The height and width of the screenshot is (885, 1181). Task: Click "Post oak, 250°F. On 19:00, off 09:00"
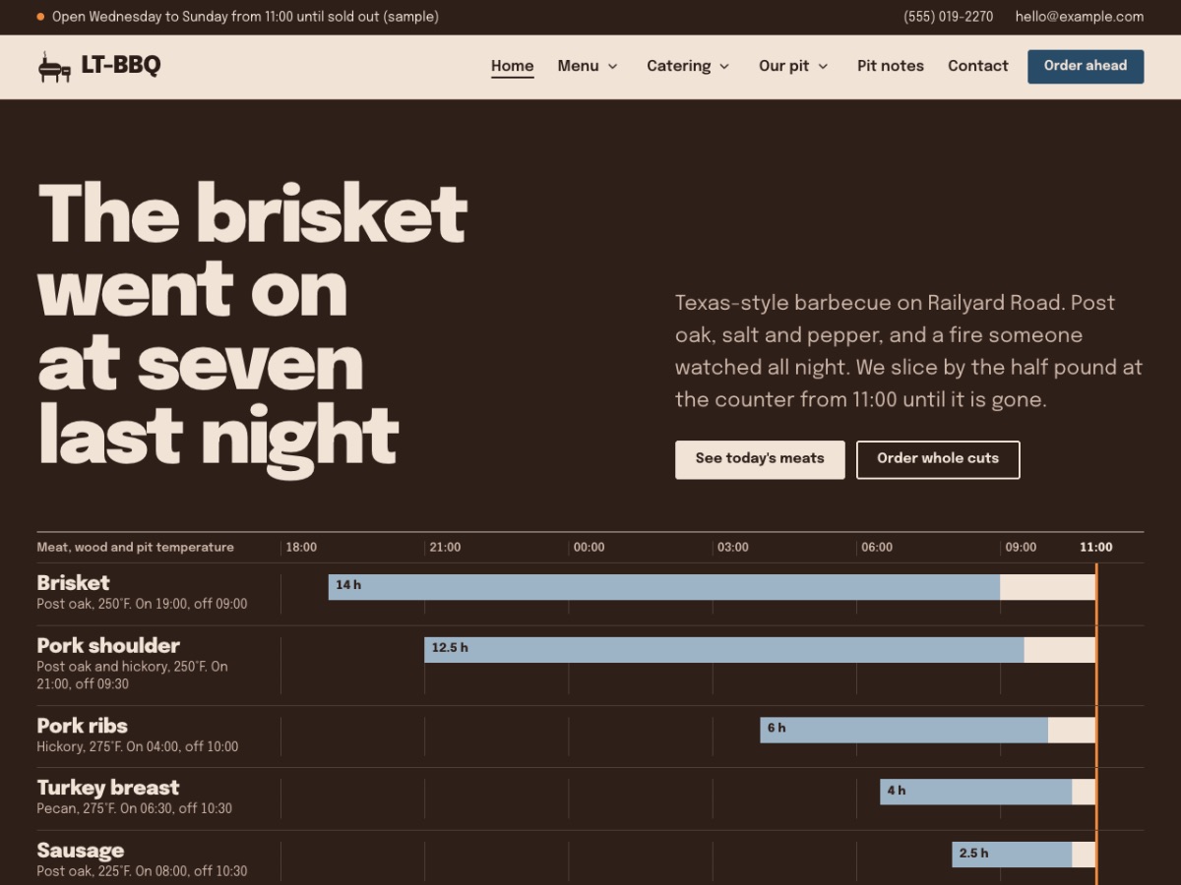click(143, 604)
